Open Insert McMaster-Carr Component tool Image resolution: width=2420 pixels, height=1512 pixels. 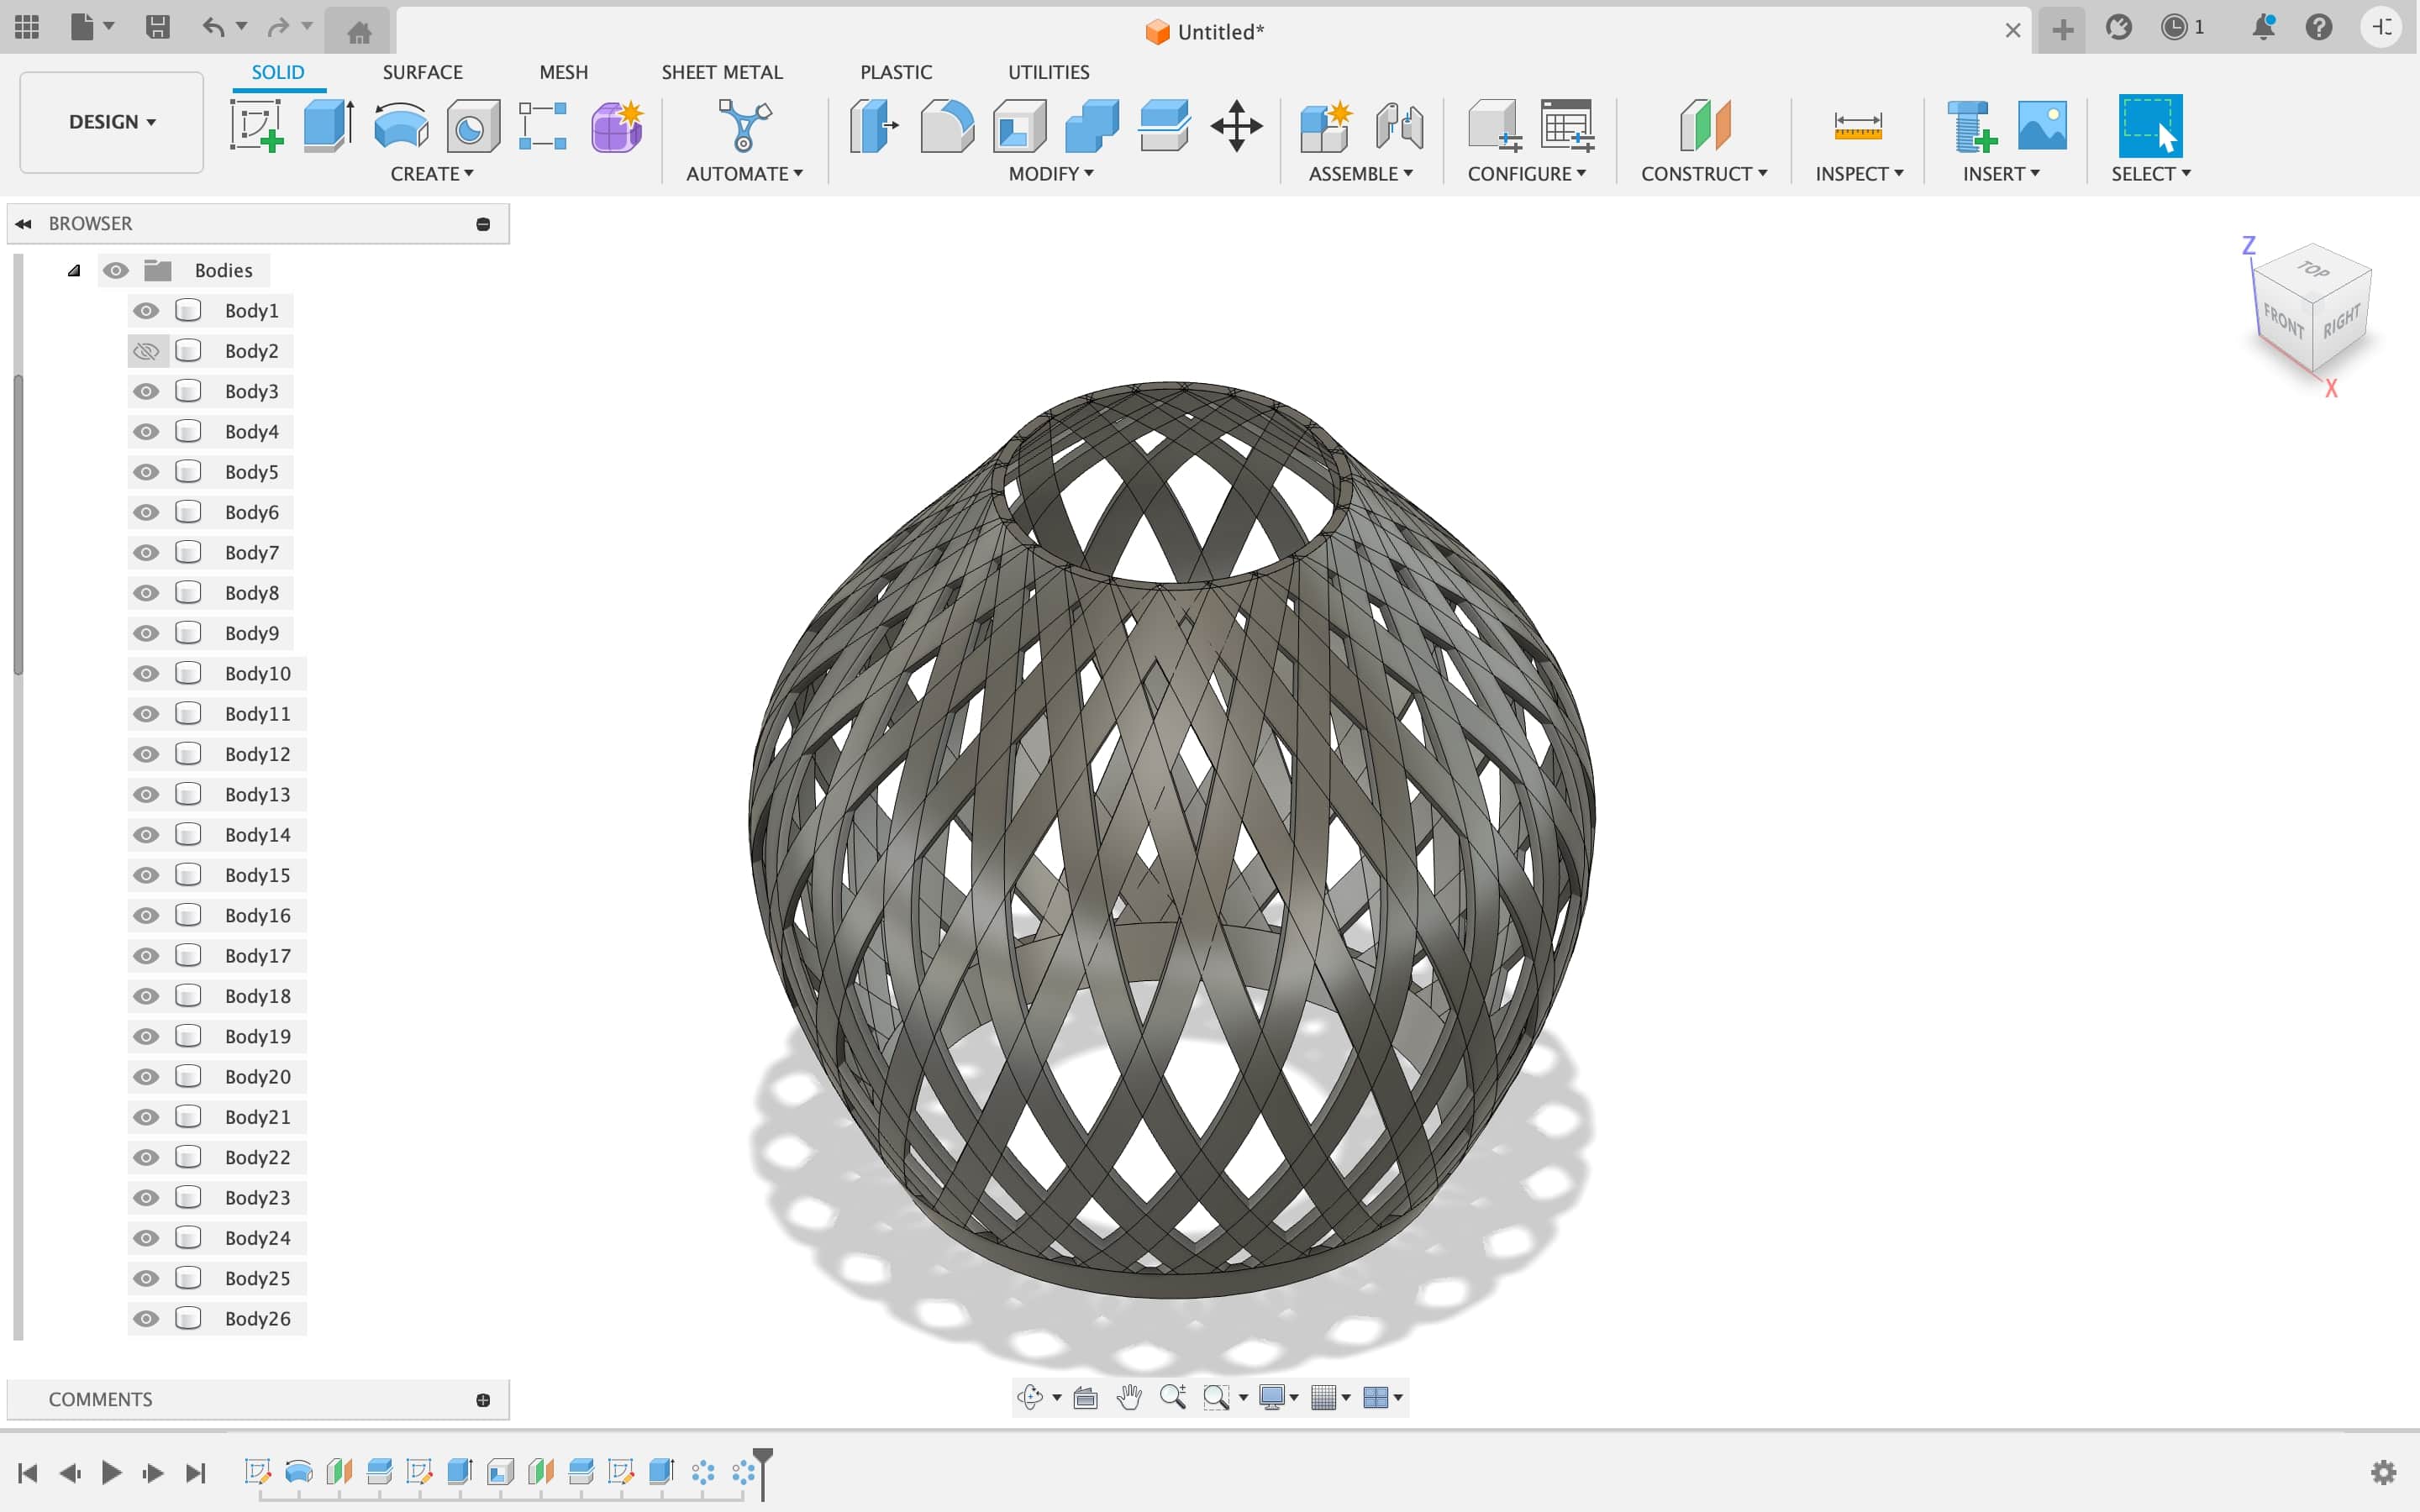1971,126
